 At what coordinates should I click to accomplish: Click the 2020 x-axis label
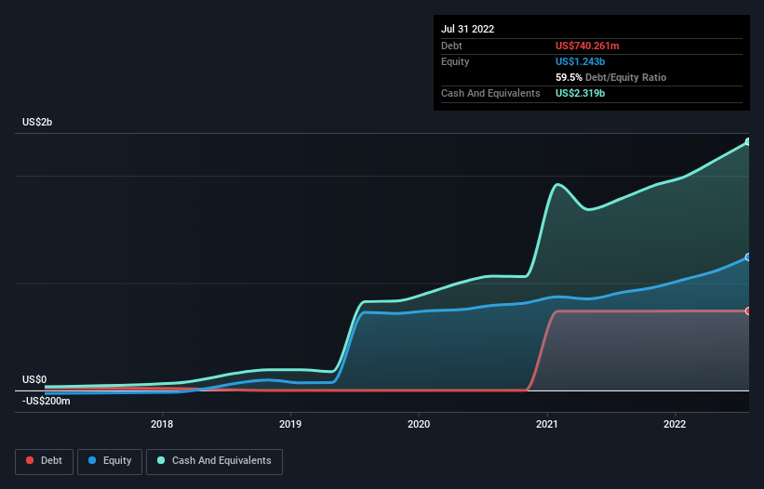(x=419, y=424)
